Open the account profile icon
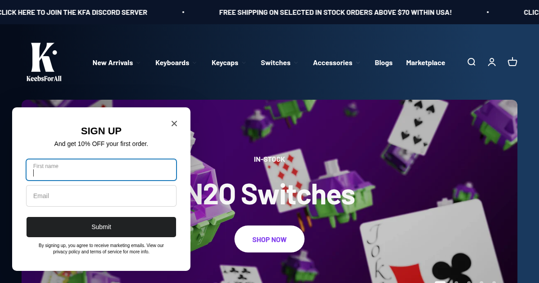The width and height of the screenshot is (539, 283). [x=492, y=62]
